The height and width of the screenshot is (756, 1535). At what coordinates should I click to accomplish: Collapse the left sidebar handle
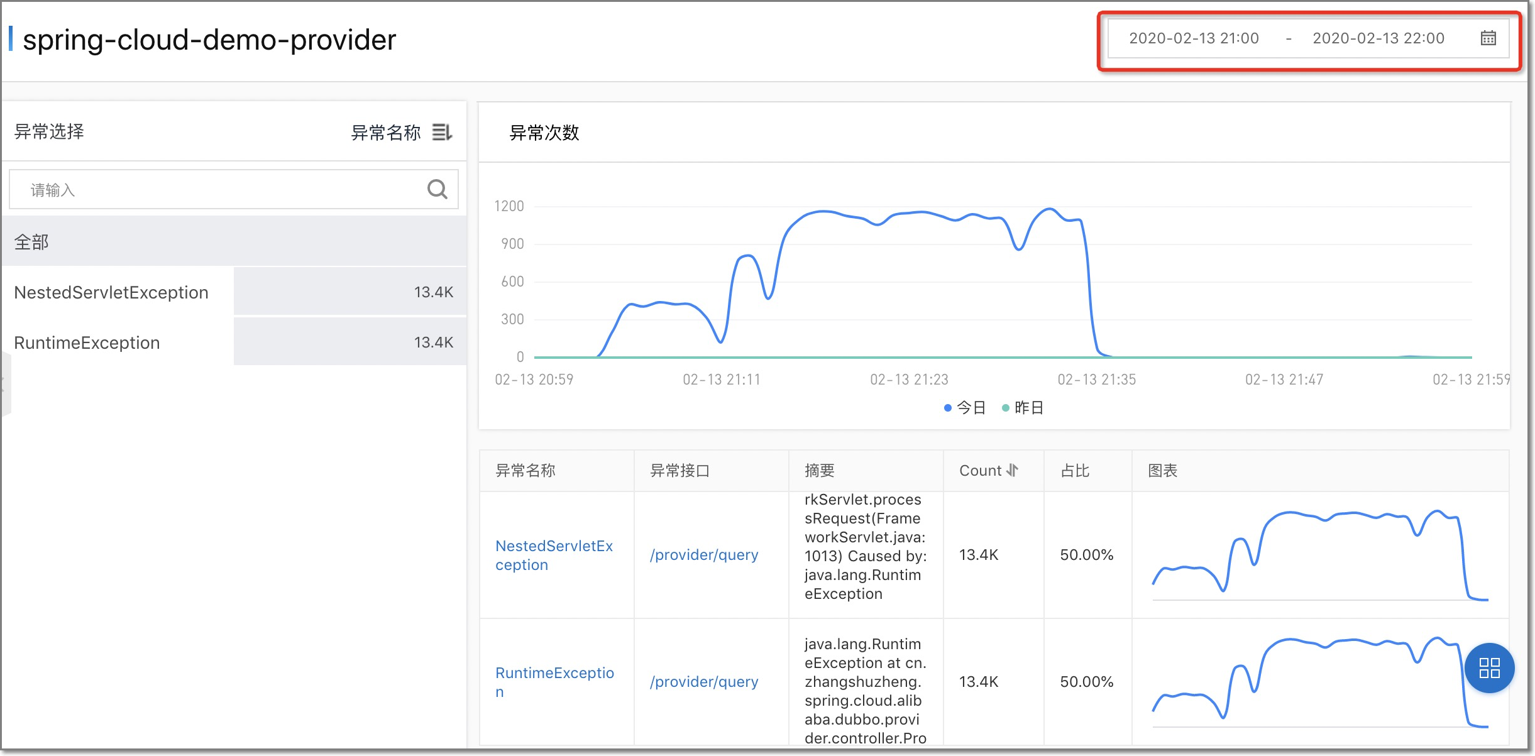(5, 384)
